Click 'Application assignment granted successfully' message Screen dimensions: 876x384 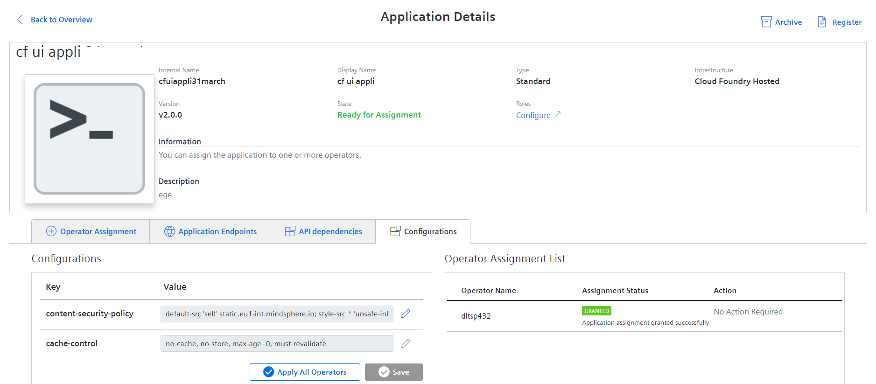pyautogui.click(x=645, y=322)
